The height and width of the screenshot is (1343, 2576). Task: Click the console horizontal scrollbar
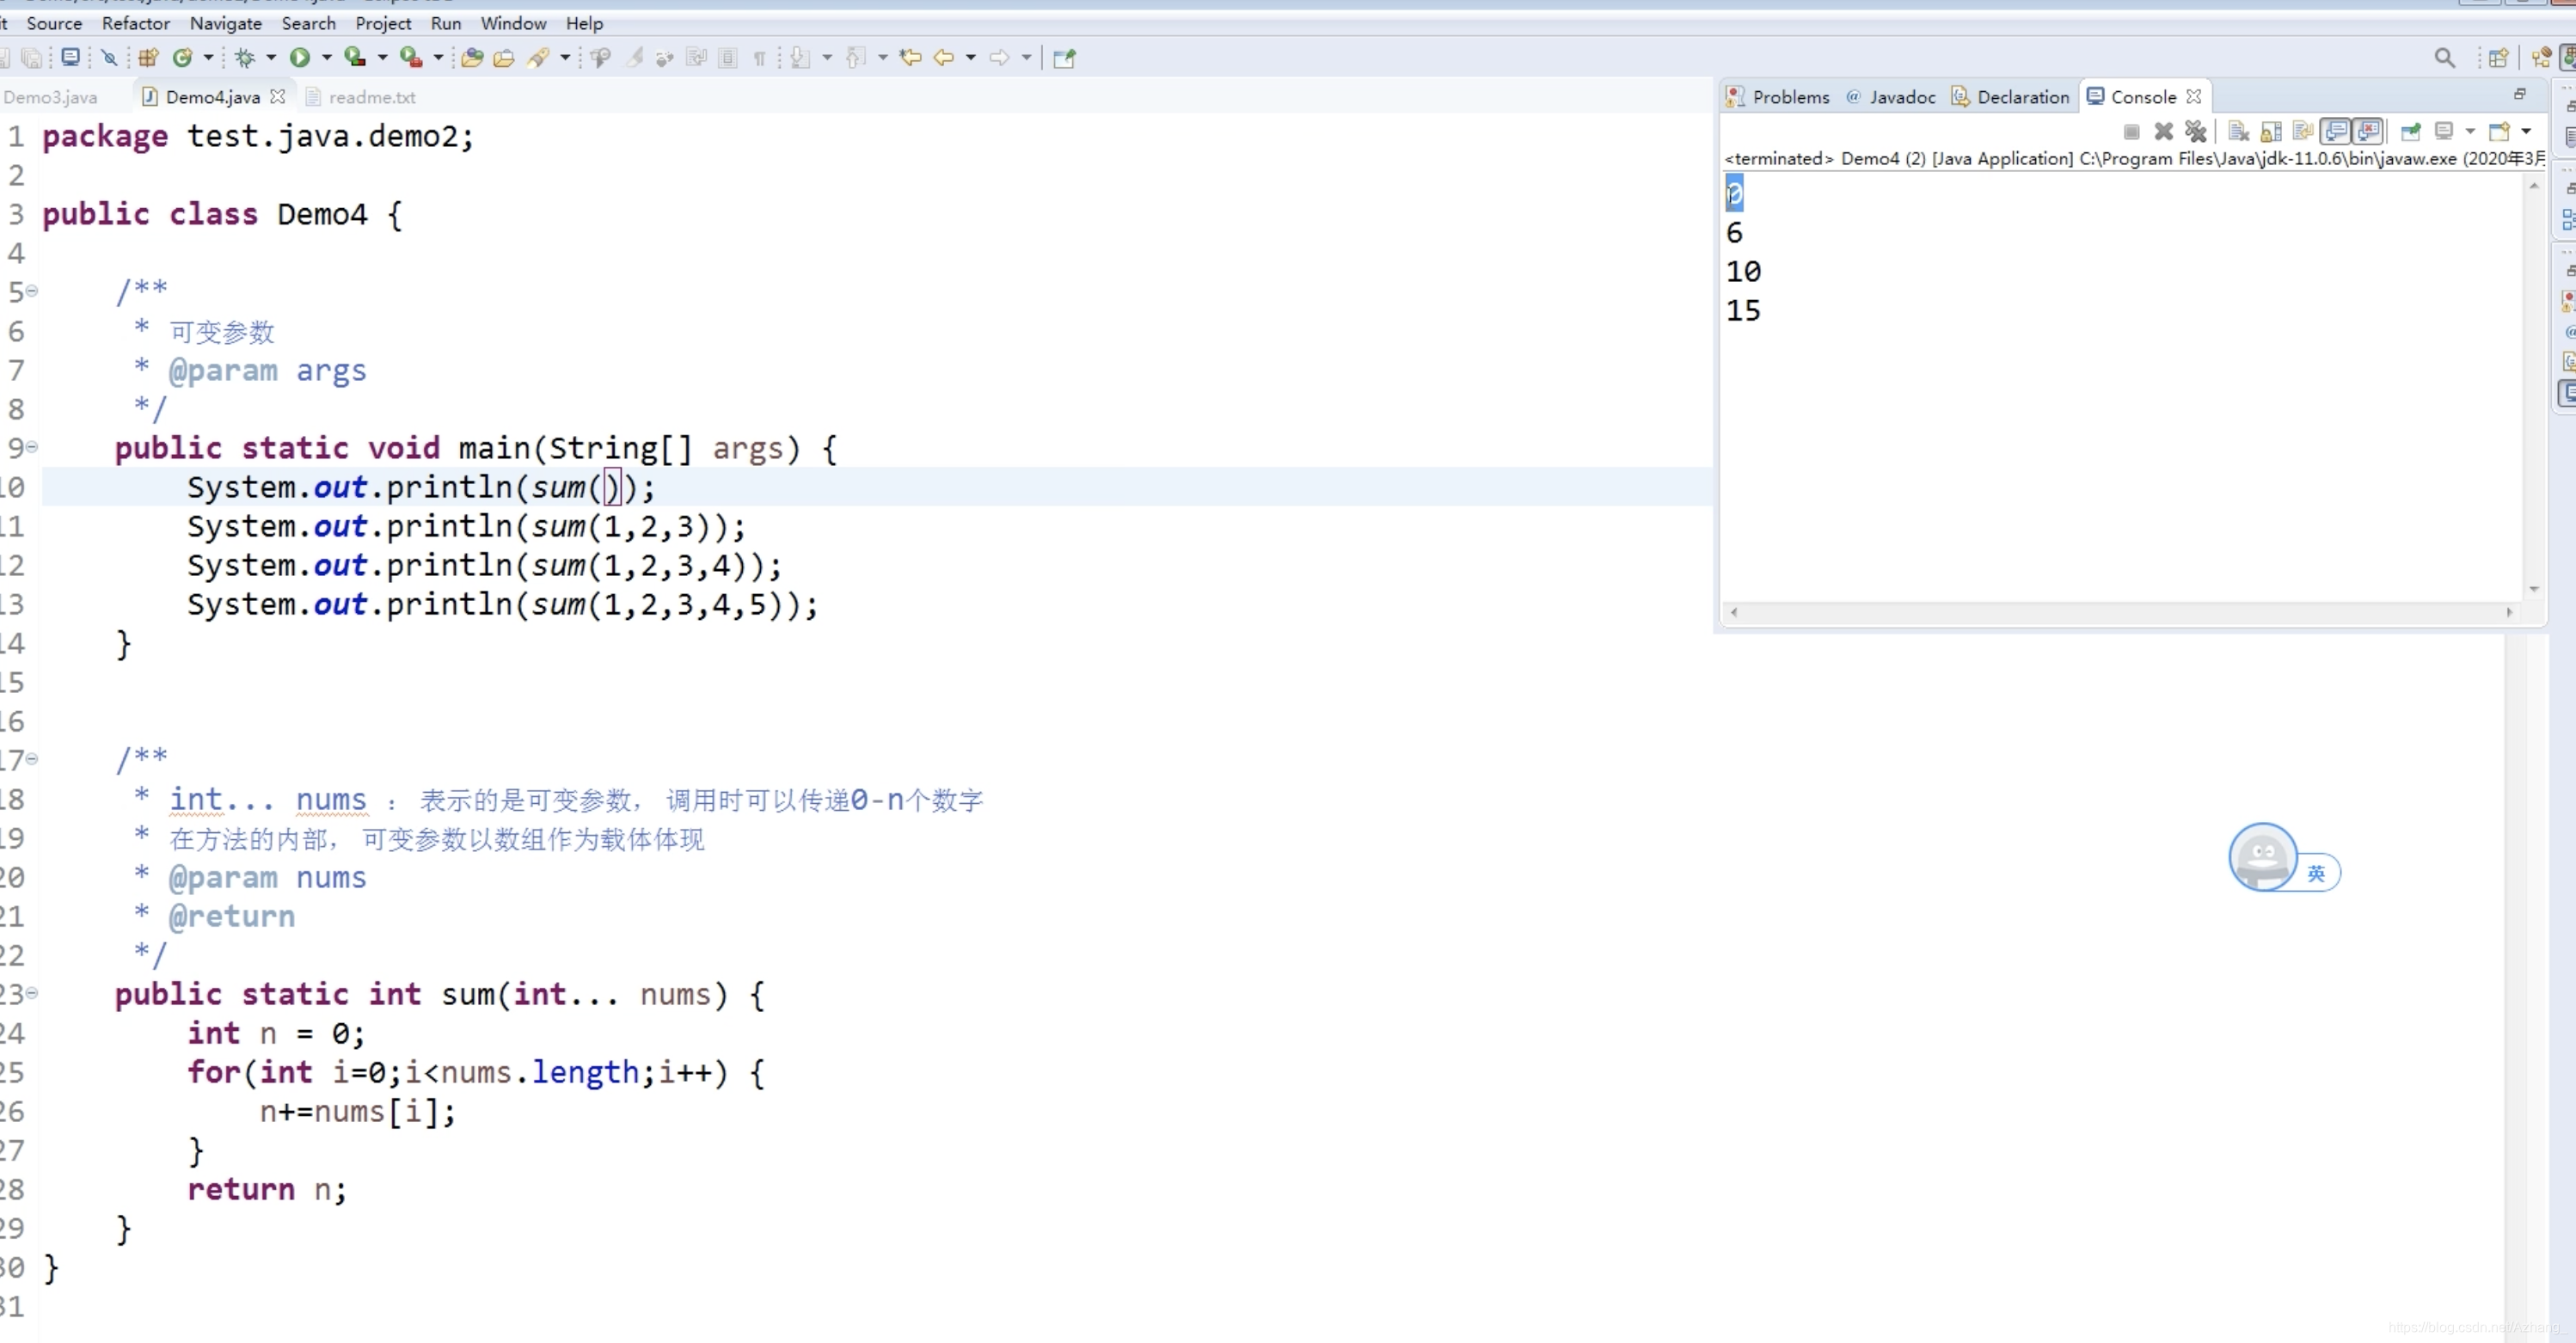(2120, 612)
